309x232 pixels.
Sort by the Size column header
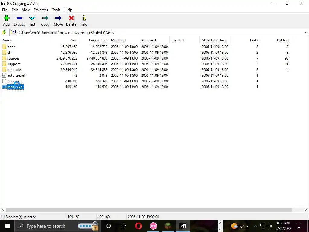[x=64, y=40]
